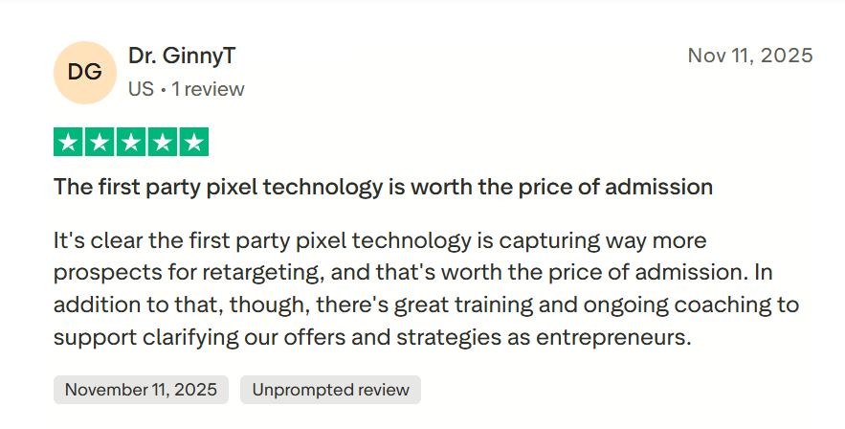Click the word 'retargeting' in the review
The width and height of the screenshot is (845, 429).
click(259, 272)
